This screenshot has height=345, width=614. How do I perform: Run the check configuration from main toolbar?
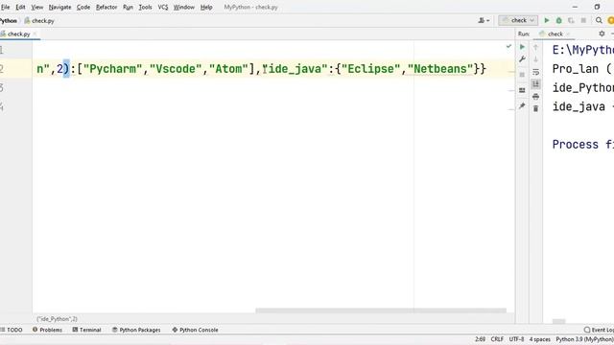pos(547,20)
